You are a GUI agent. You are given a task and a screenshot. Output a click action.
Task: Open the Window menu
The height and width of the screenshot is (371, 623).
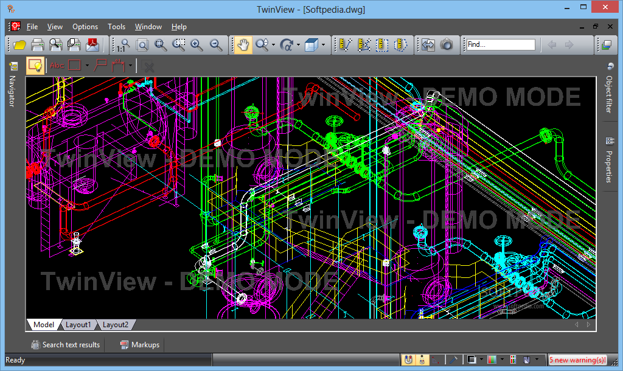coord(148,27)
